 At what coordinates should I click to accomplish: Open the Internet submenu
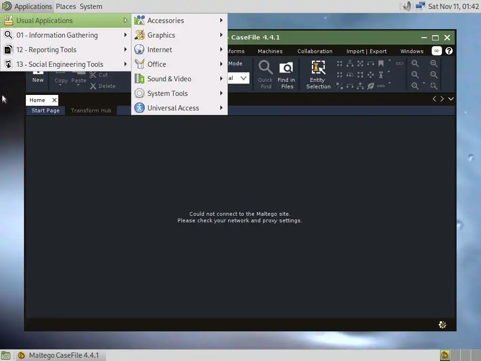[179, 49]
